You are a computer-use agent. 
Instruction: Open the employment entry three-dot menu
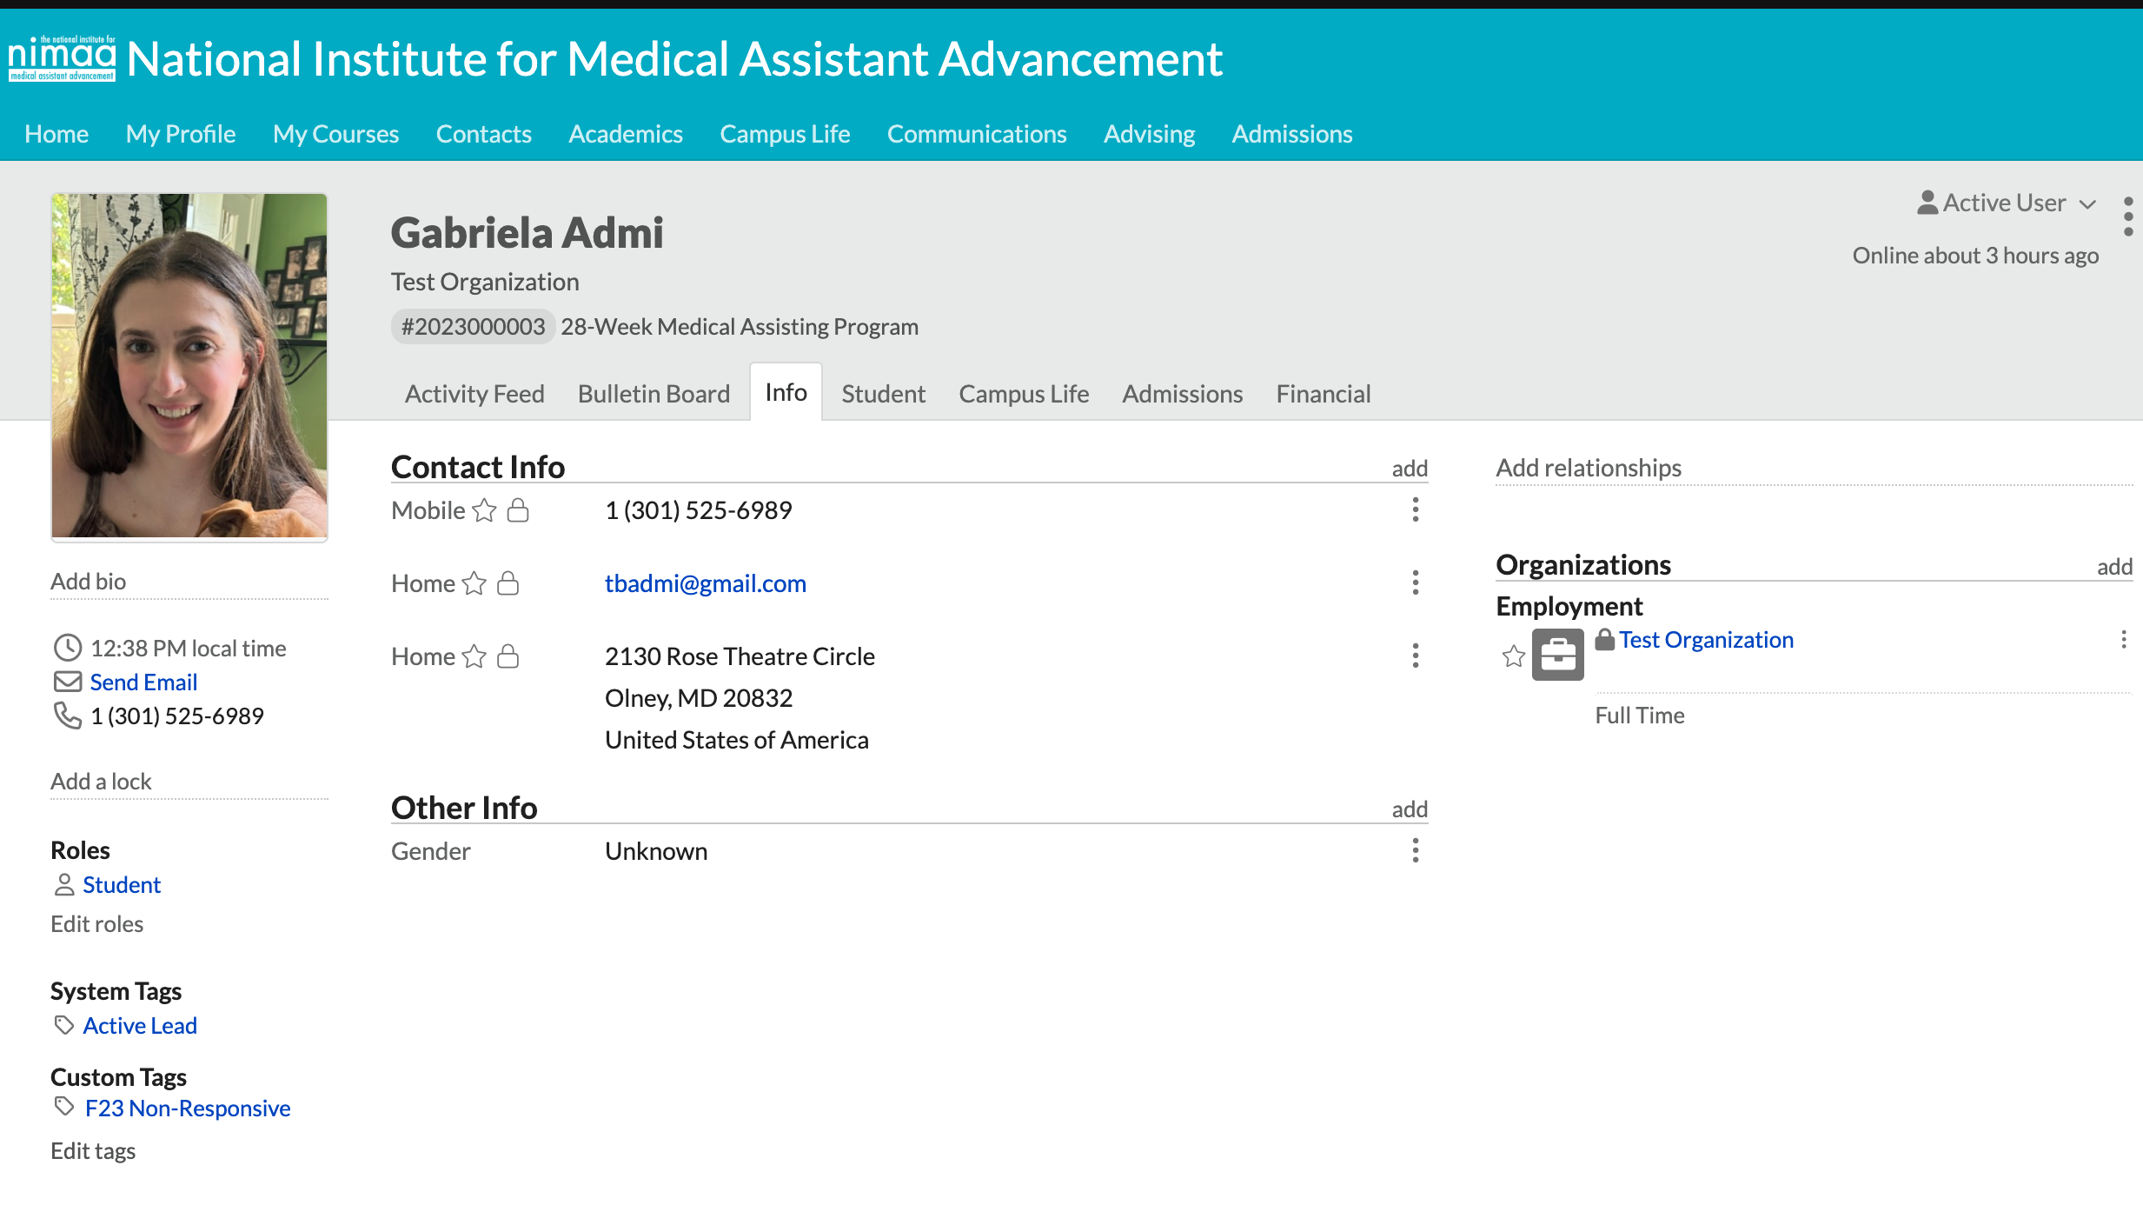[x=2123, y=640]
